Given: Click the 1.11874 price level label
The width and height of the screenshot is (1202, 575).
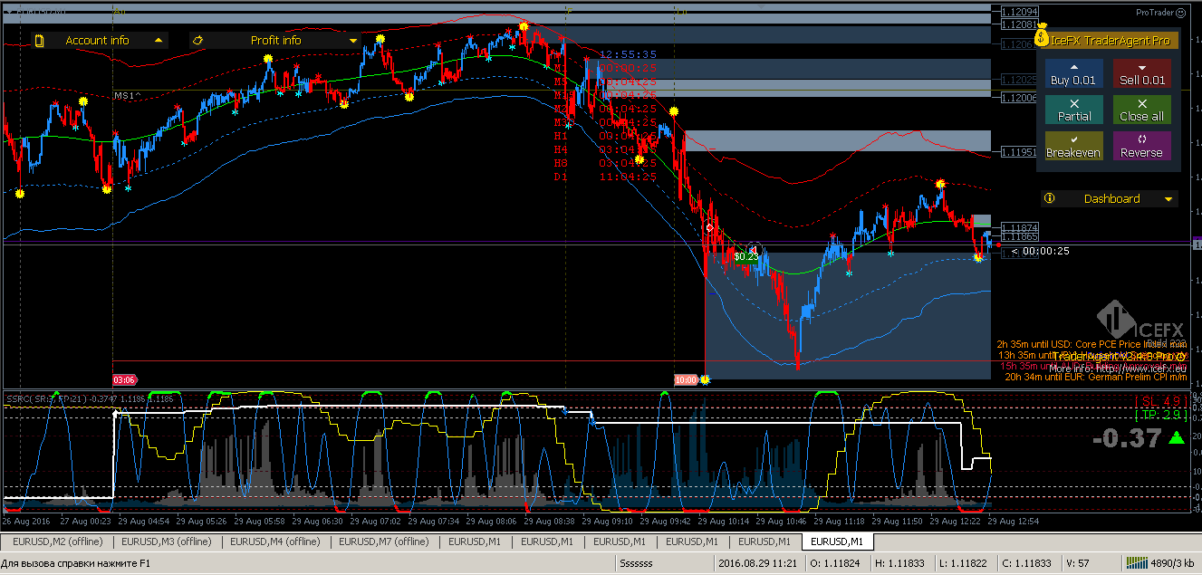Looking at the screenshot, I should [1019, 227].
